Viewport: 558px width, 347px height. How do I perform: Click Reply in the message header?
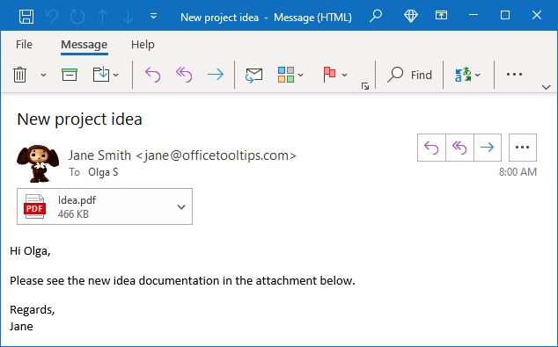click(x=431, y=148)
